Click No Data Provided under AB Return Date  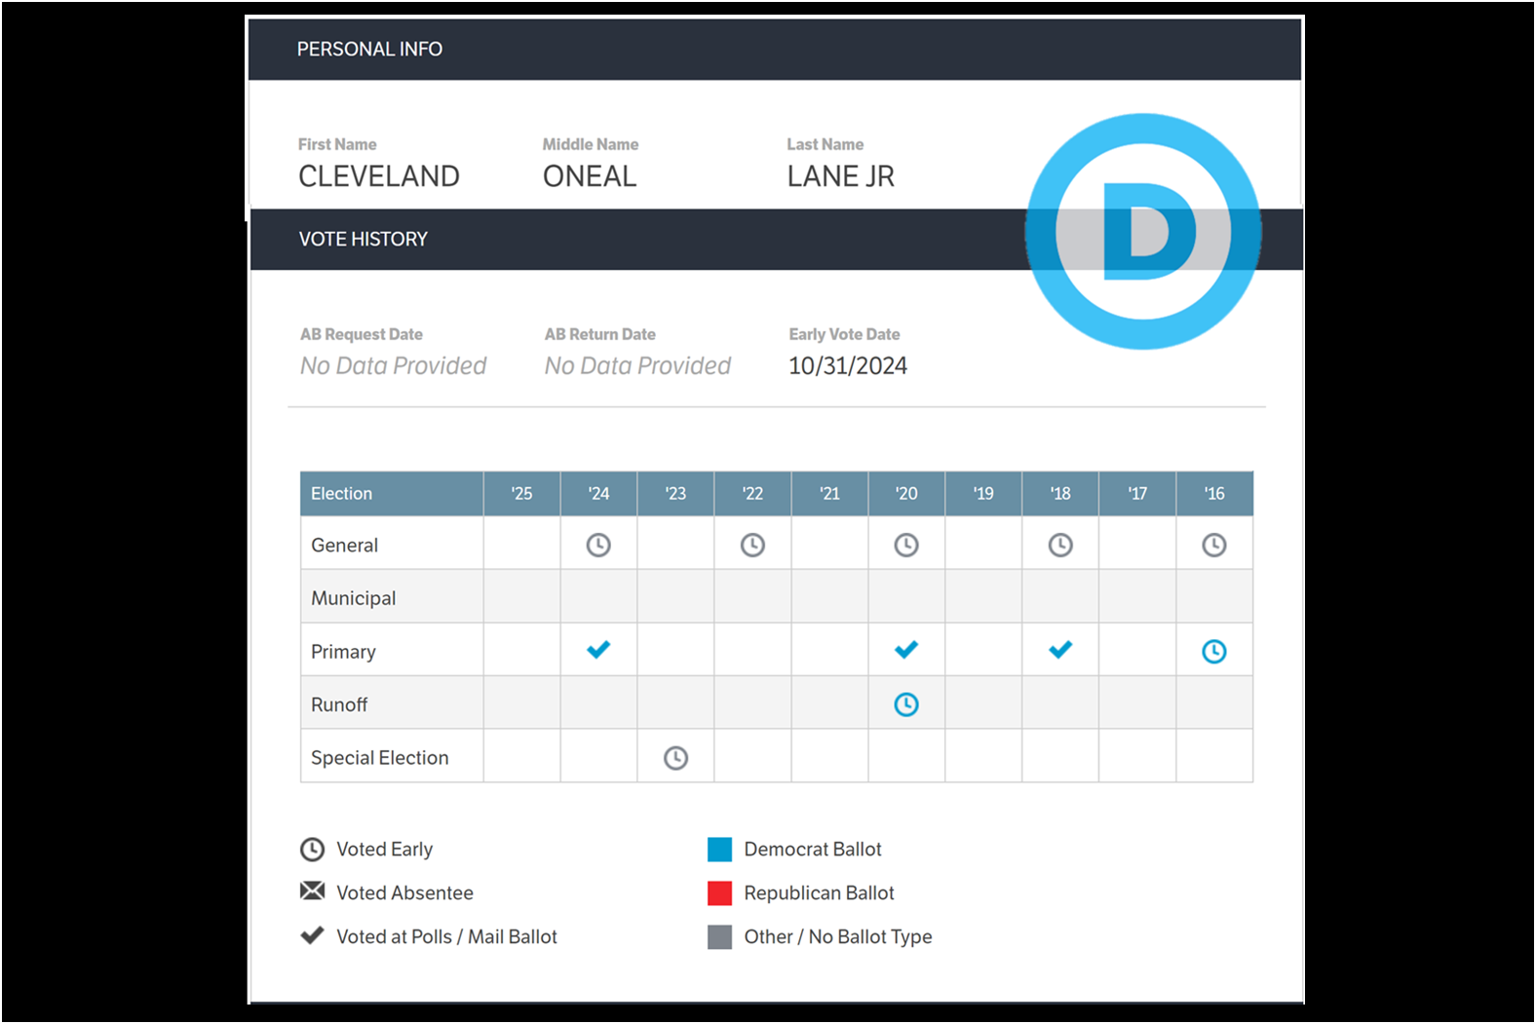click(x=638, y=366)
